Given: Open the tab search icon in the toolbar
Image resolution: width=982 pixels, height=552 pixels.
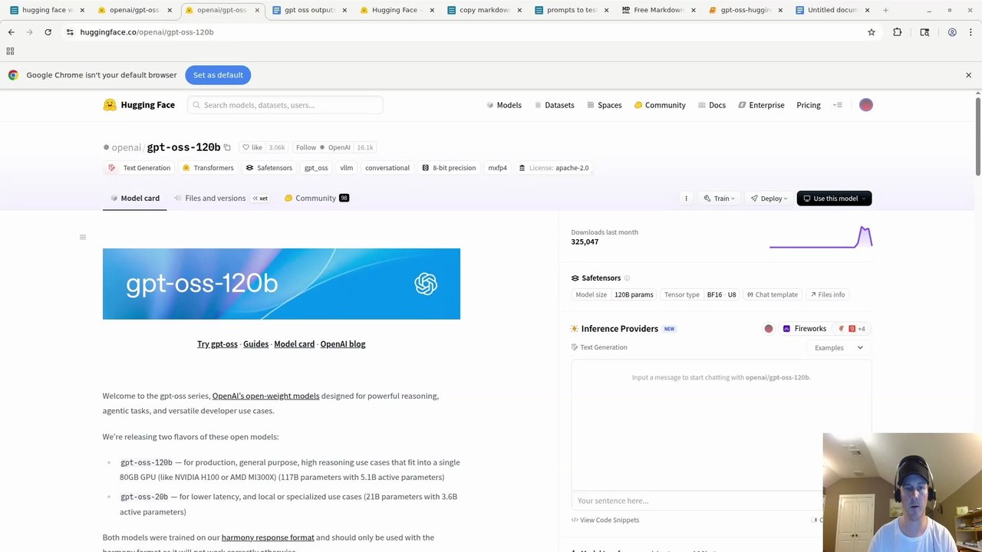Looking at the screenshot, I should coord(924,32).
